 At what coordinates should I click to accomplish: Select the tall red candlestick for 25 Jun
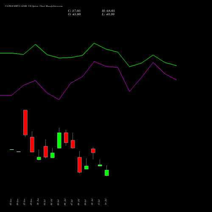coord(25,123)
